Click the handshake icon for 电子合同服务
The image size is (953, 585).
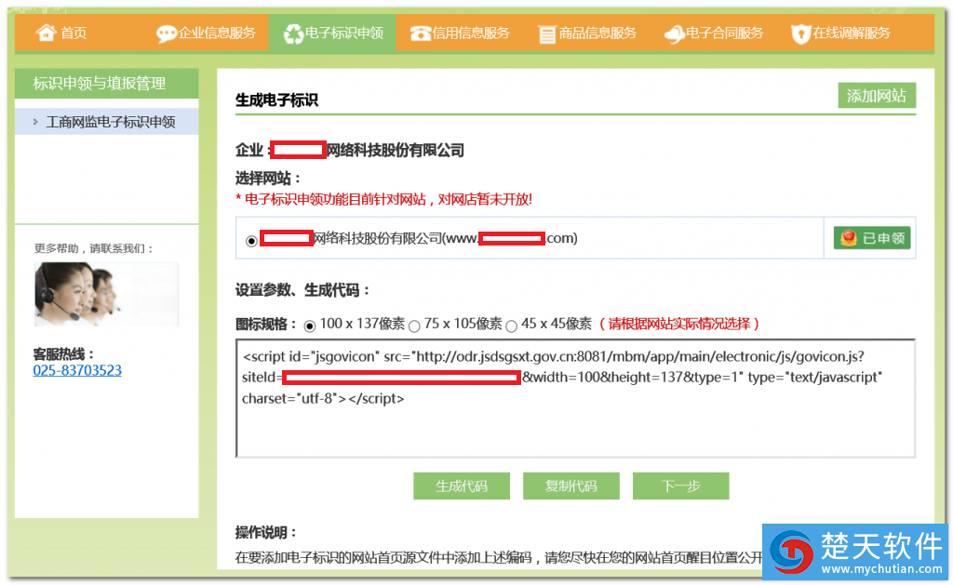(674, 34)
